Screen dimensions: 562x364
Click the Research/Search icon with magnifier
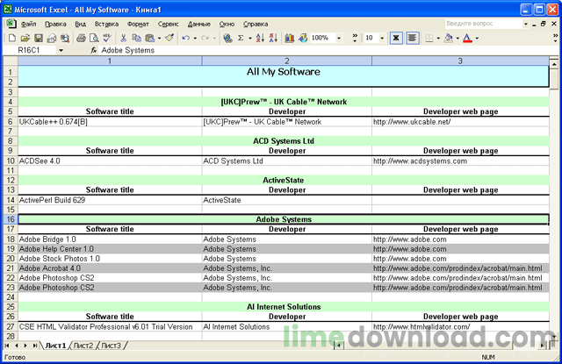(65, 38)
